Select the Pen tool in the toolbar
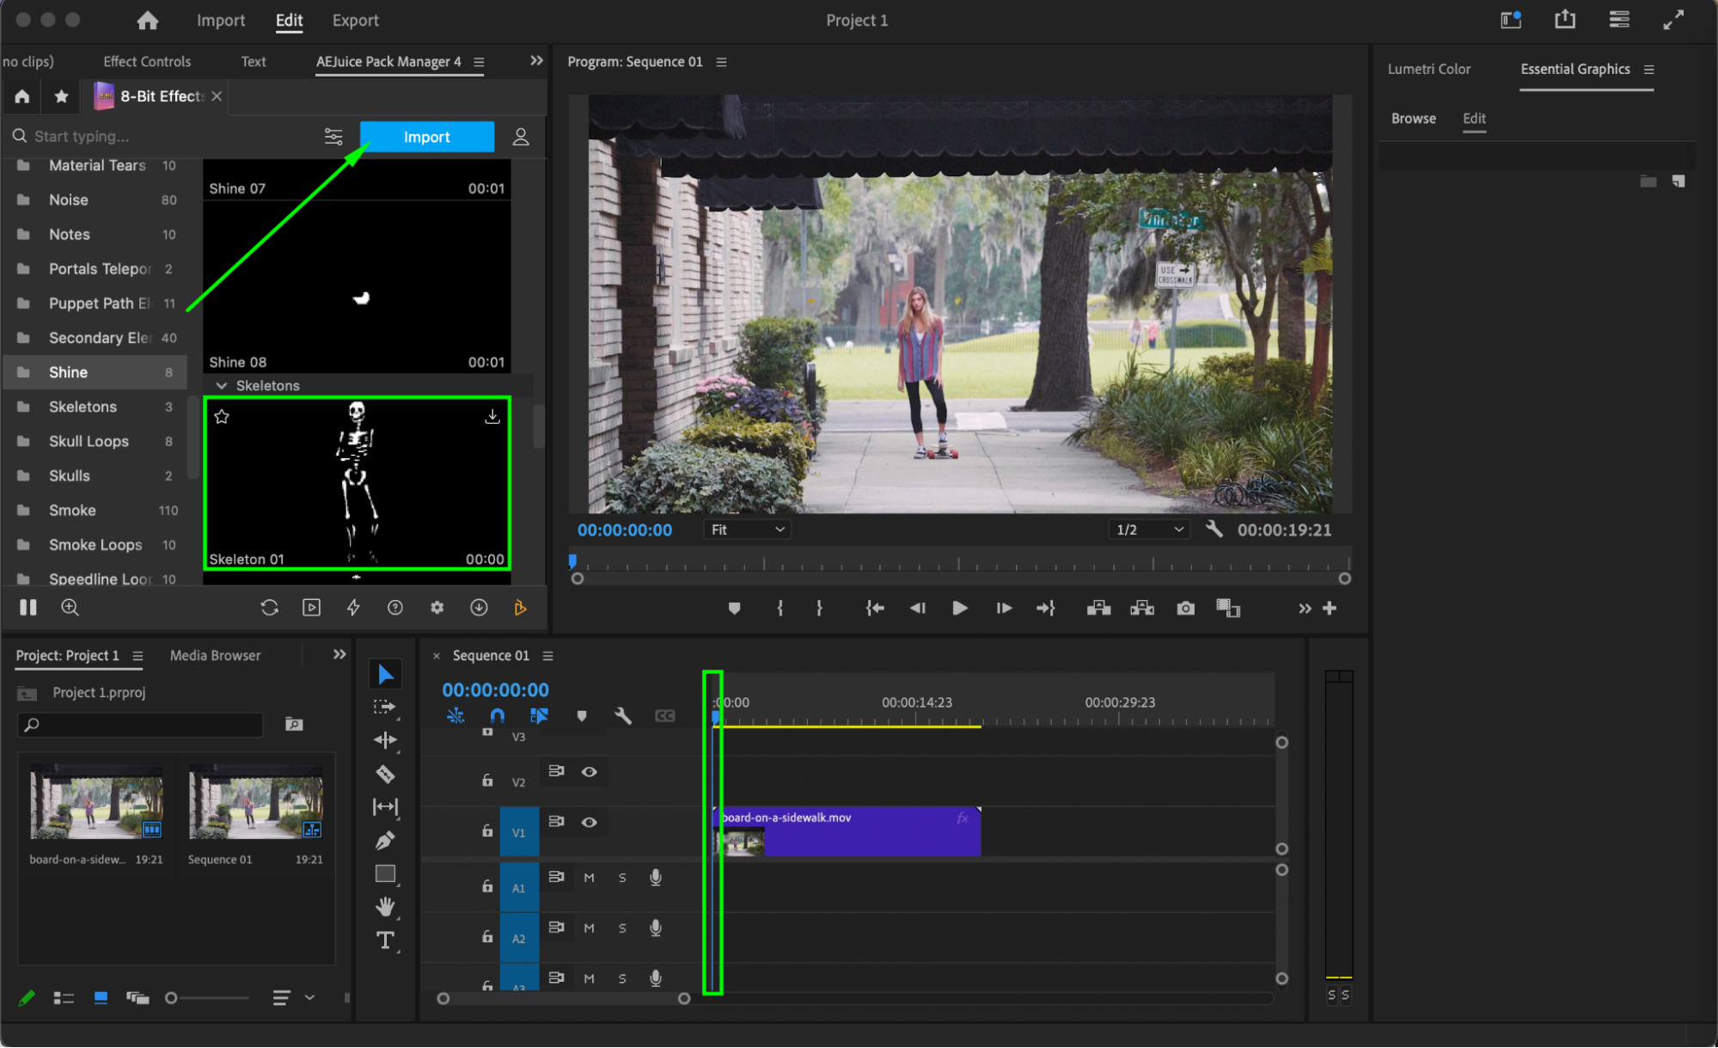This screenshot has width=1718, height=1048. (x=385, y=840)
